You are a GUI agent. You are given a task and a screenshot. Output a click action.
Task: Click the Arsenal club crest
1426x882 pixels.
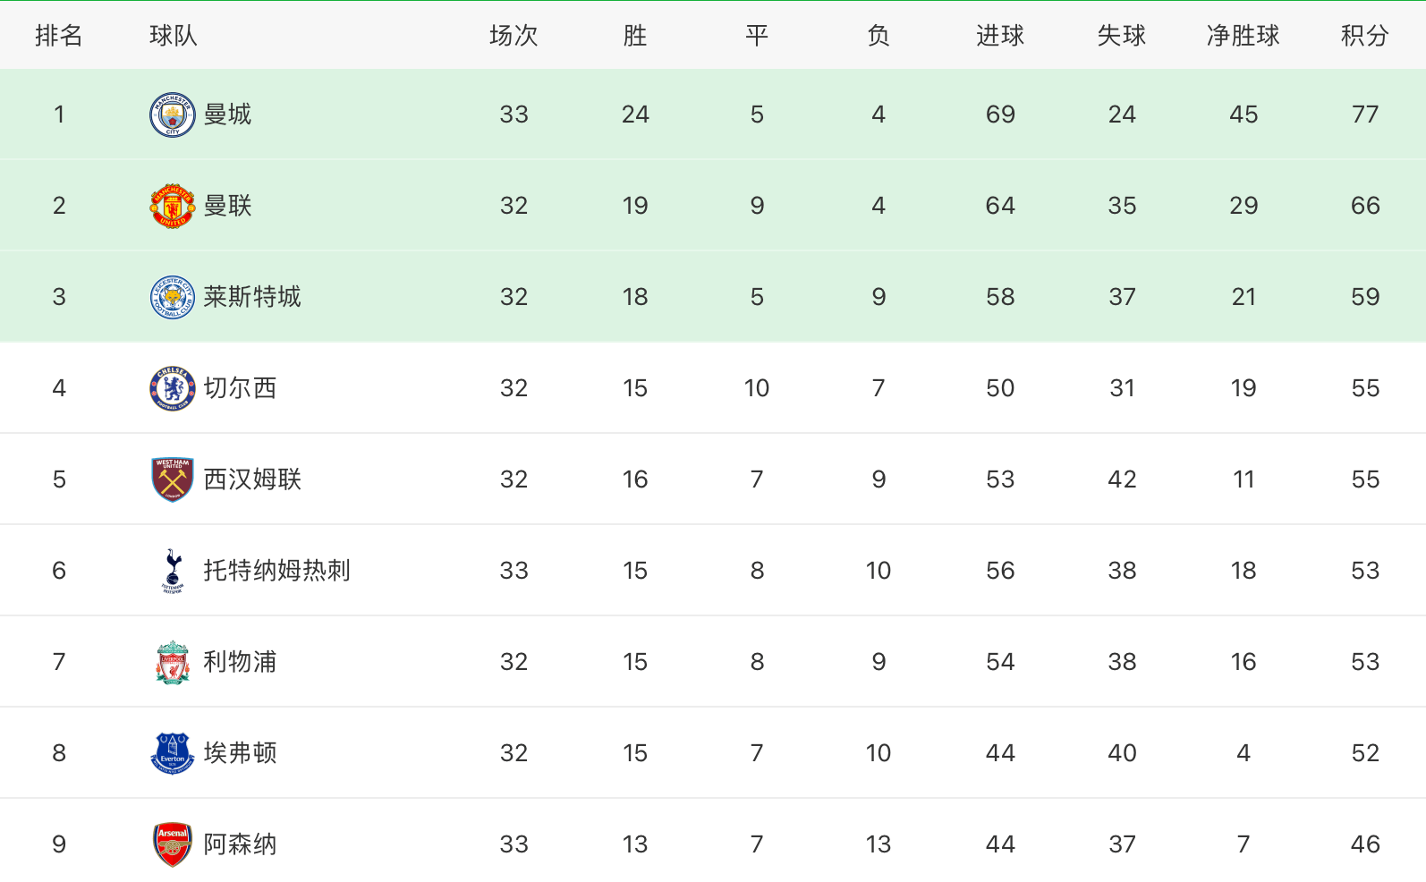tap(172, 844)
